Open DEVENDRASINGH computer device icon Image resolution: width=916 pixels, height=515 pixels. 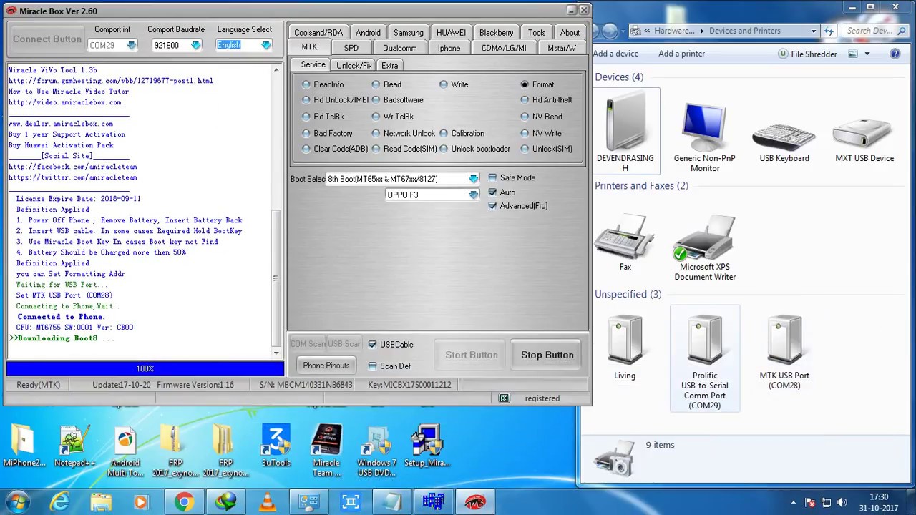point(625,131)
